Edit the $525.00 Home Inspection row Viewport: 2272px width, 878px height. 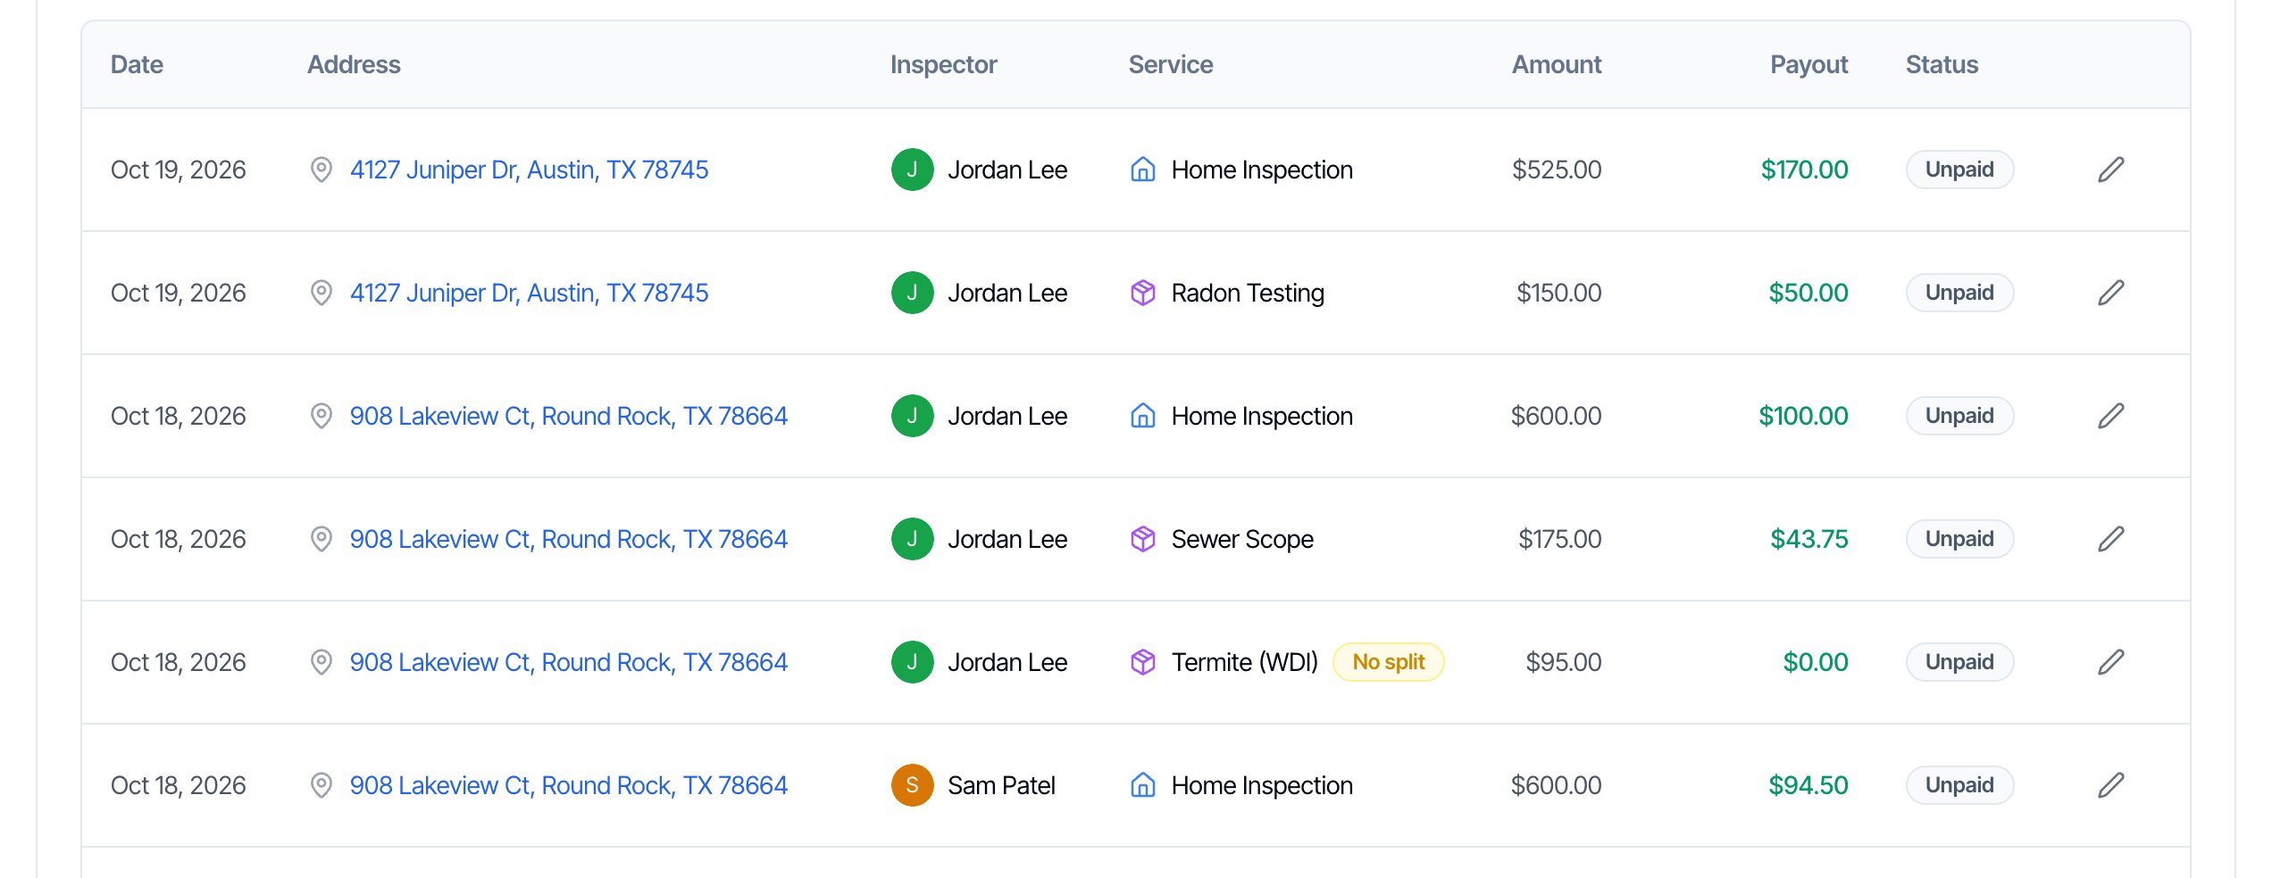click(2110, 170)
